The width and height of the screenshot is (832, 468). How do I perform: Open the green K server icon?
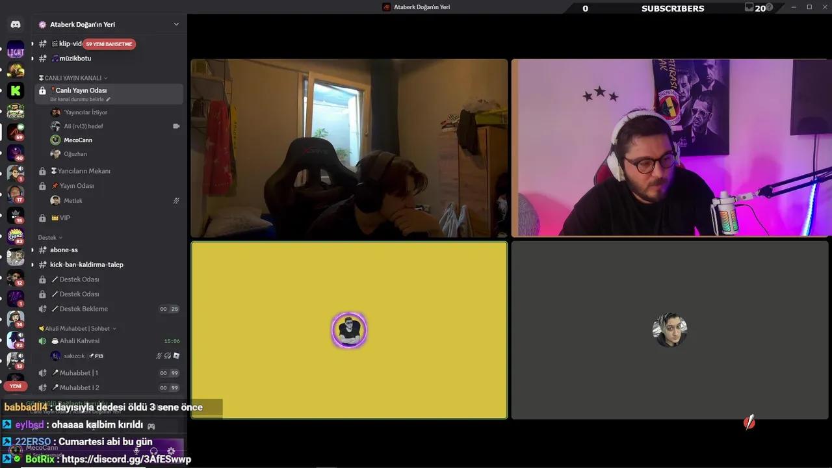[16, 90]
